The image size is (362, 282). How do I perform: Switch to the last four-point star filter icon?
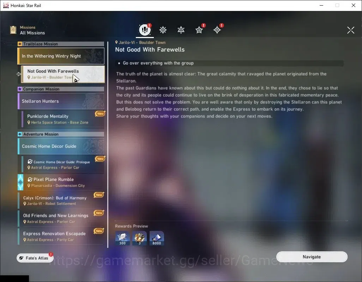[x=217, y=30]
